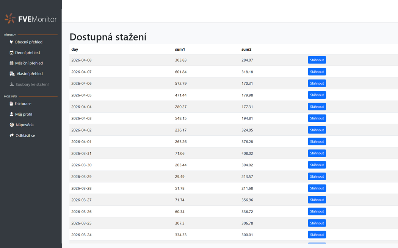
Task: Go to the Měsíční přehled page
Action: (29, 63)
